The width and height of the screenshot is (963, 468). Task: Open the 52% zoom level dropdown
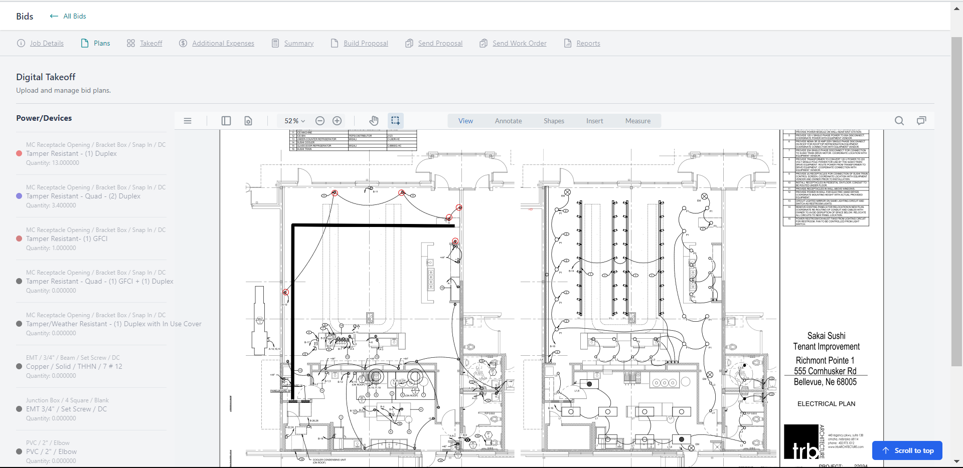point(293,120)
